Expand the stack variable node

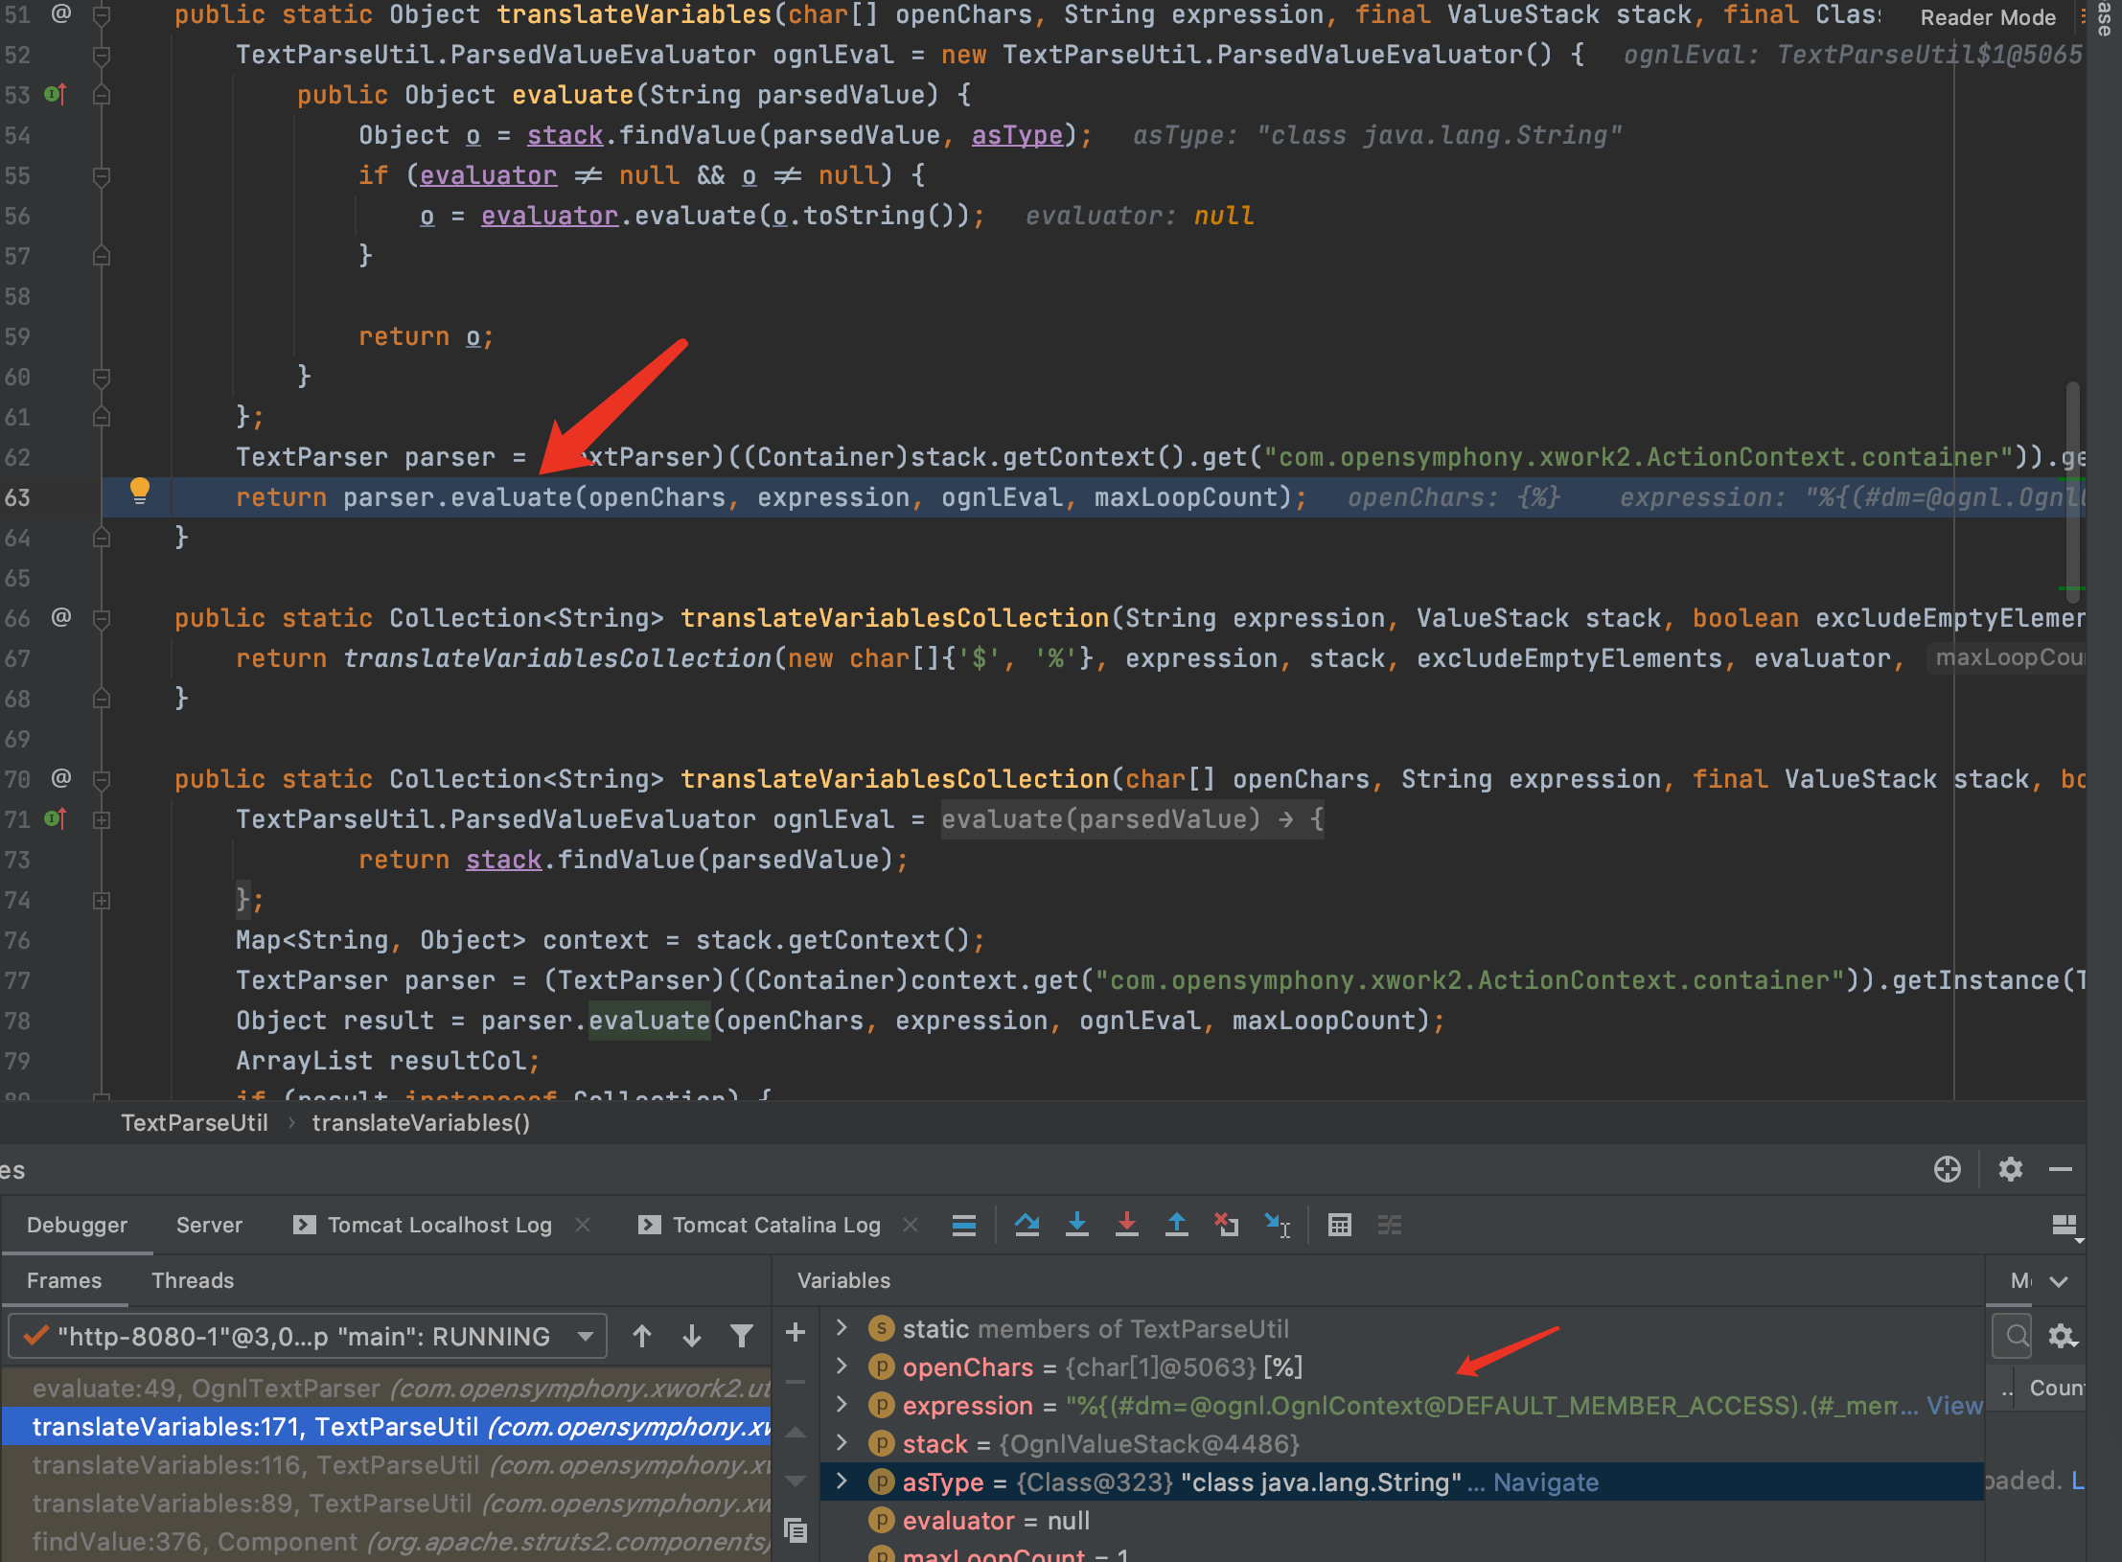pos(842,1443)
